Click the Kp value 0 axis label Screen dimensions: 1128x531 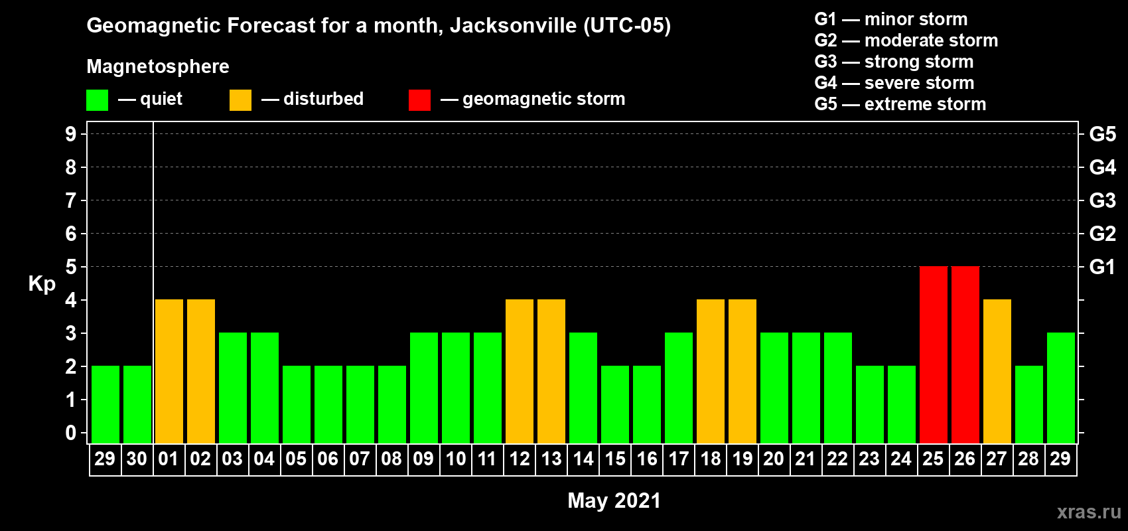tap(71, 433)
